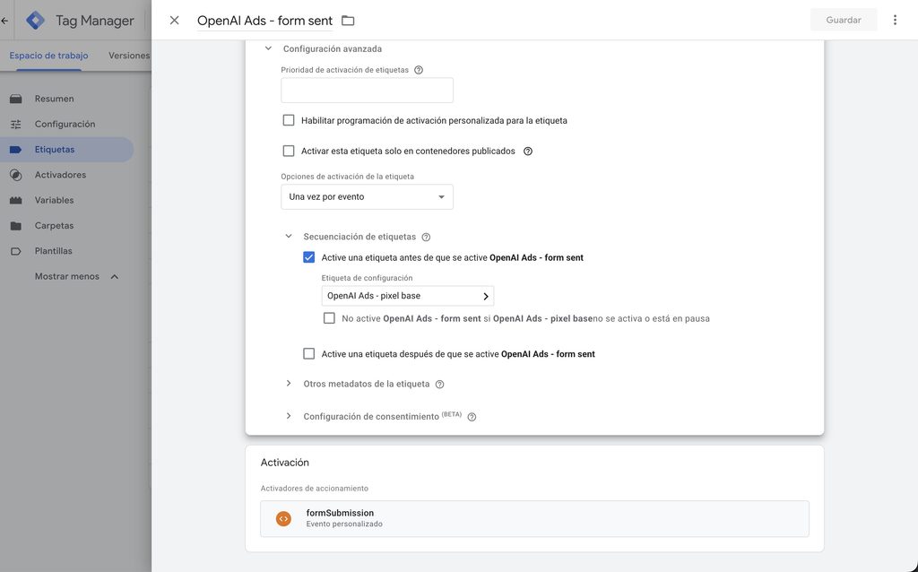Edit the tag name OpenAI Ads - form sent
Viewport: 918px width, 572px height.
point(264,21)
